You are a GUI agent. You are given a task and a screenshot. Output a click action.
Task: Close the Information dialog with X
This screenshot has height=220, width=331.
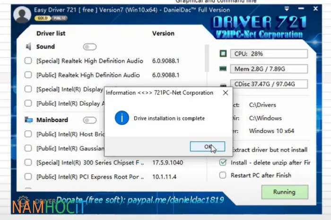[x=225, y=93]
